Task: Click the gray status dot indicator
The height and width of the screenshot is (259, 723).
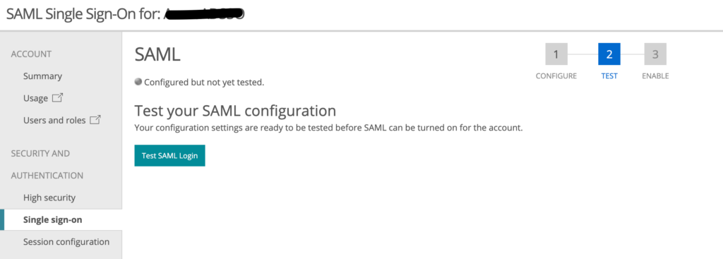Action: click(138, 82)
